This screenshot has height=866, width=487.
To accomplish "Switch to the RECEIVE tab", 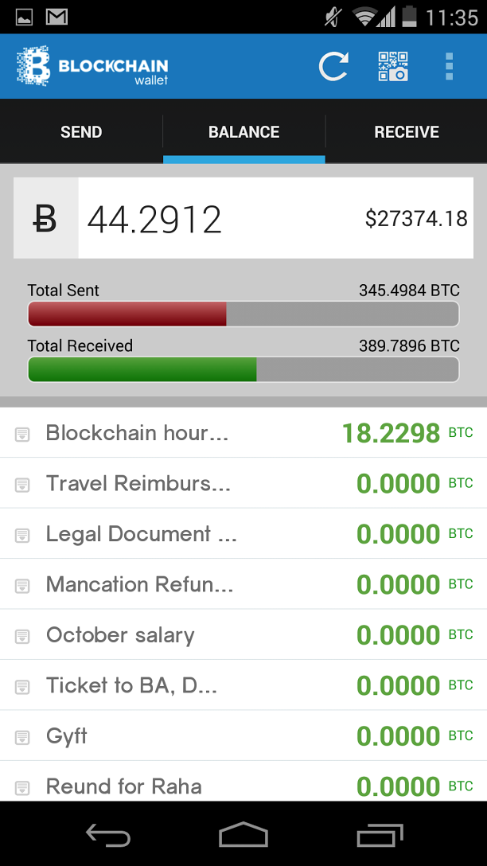I will 407,132.
